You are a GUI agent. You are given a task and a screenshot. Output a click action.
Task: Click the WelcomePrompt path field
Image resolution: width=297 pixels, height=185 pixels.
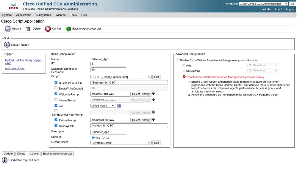pos(110,94)
